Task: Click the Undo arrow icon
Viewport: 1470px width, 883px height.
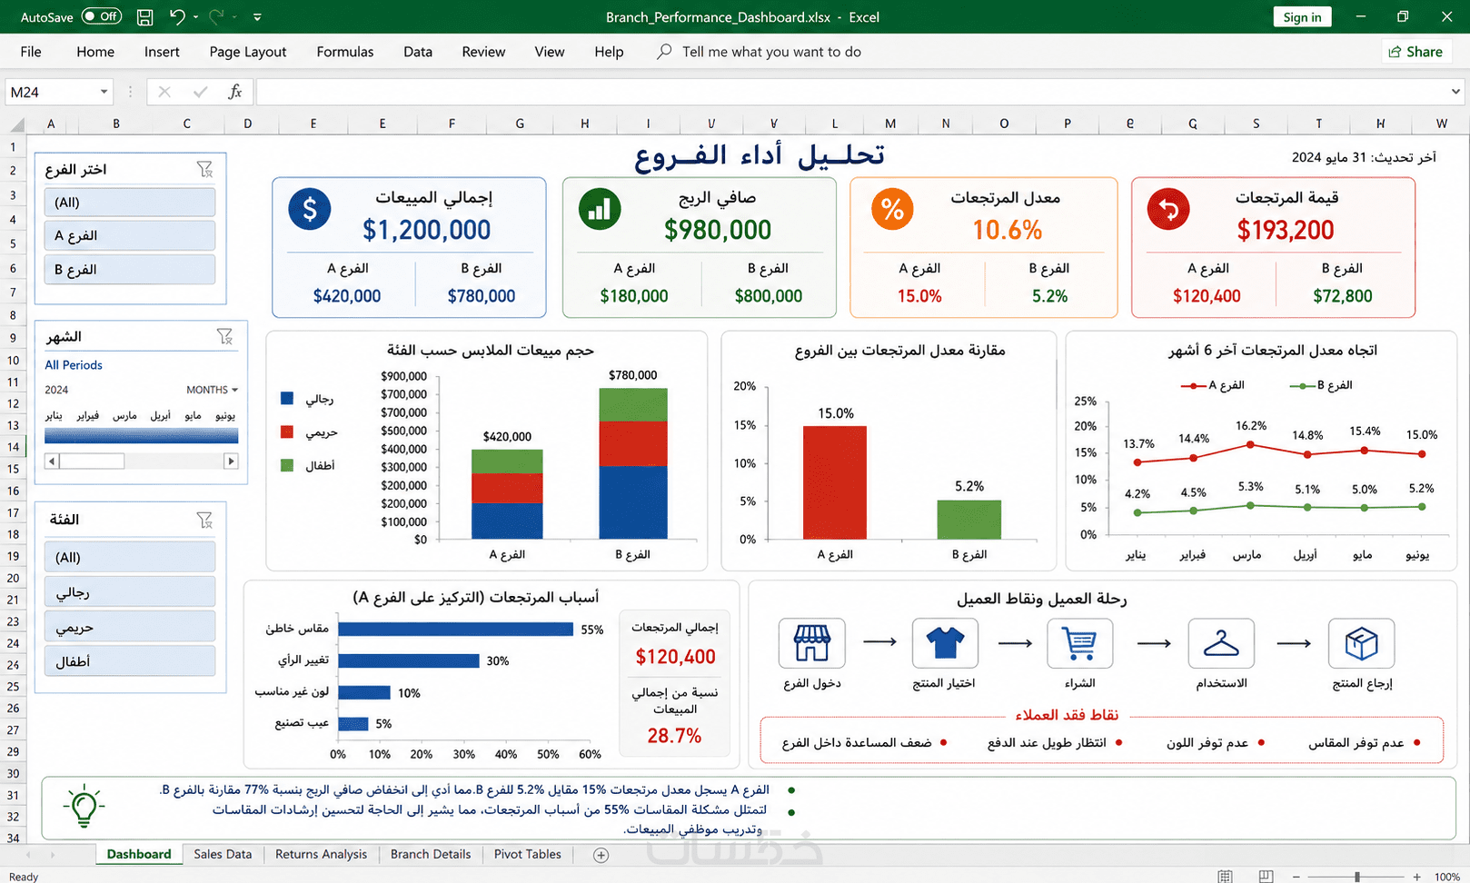Action: click(x=177, y=16)
